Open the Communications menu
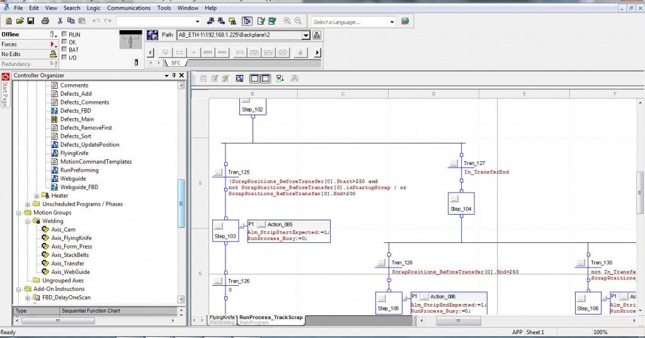645x338 pixels. 128,8
